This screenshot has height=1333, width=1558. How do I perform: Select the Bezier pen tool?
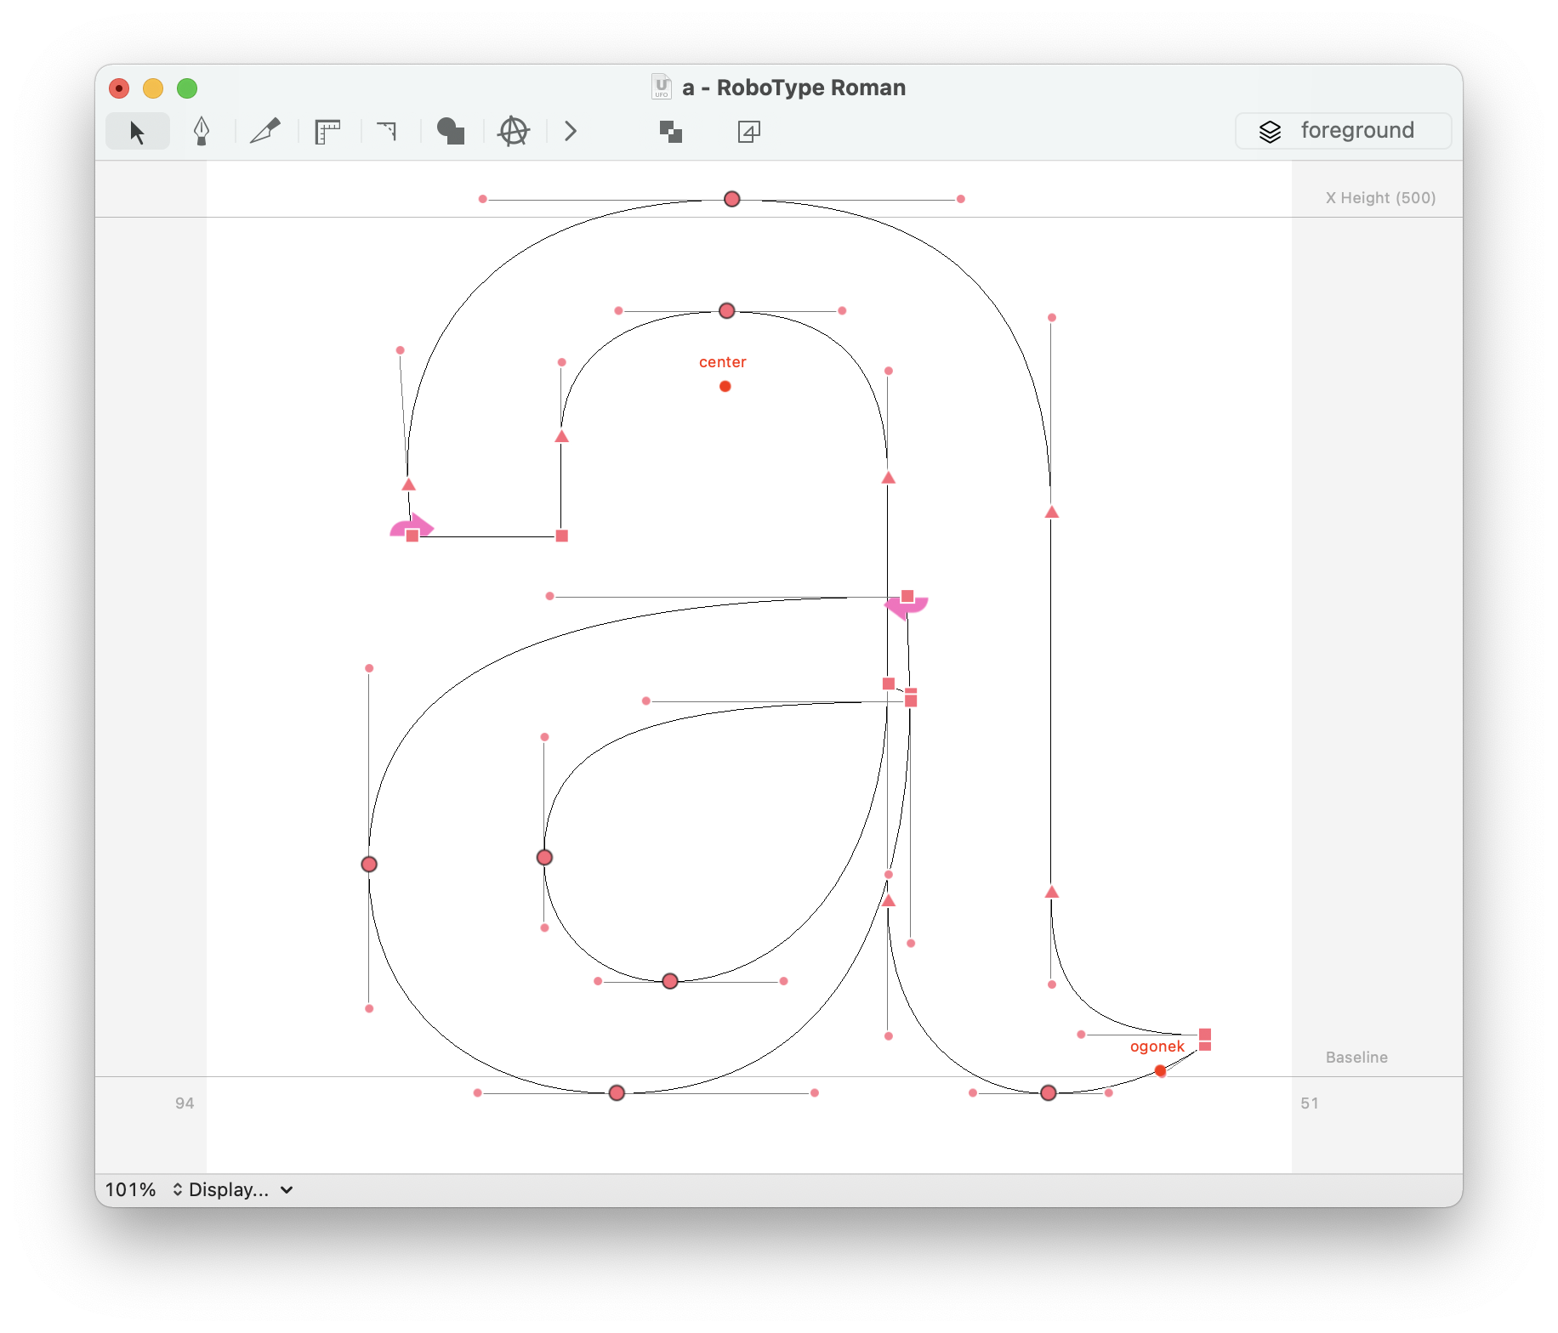(x=202, y=132)
